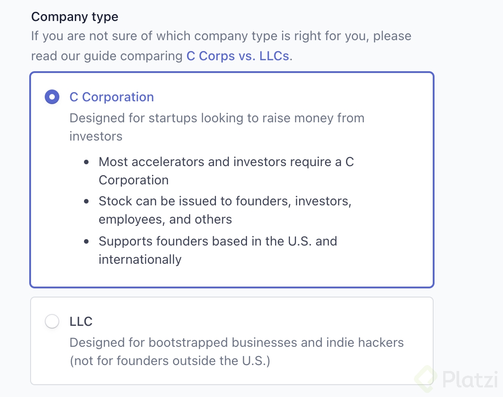503x397 pixels.
Task: Click the "Stock can be issued to founders" bullet
Action: click(225, 210)
